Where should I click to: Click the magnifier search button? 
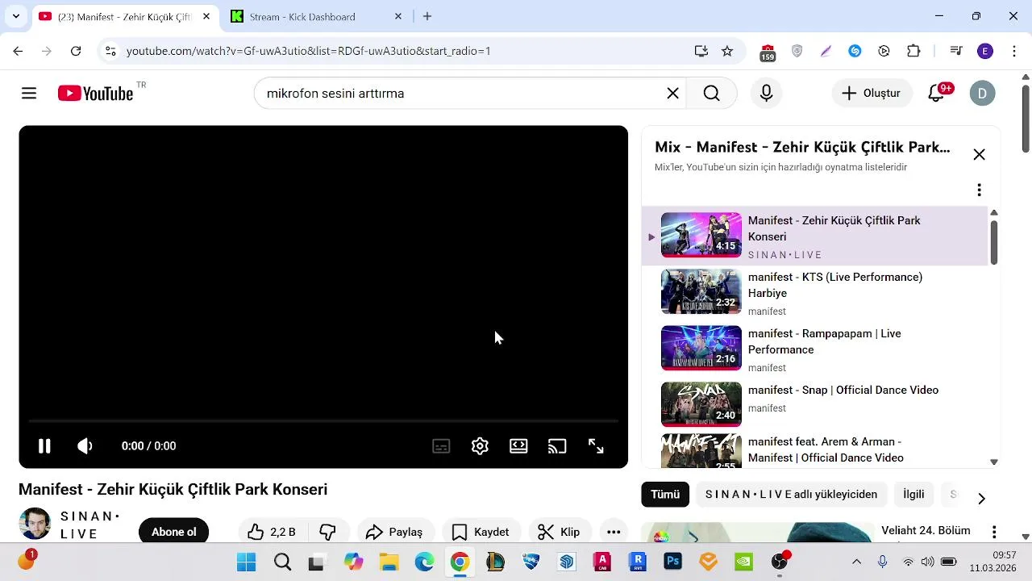pos(711,94)
